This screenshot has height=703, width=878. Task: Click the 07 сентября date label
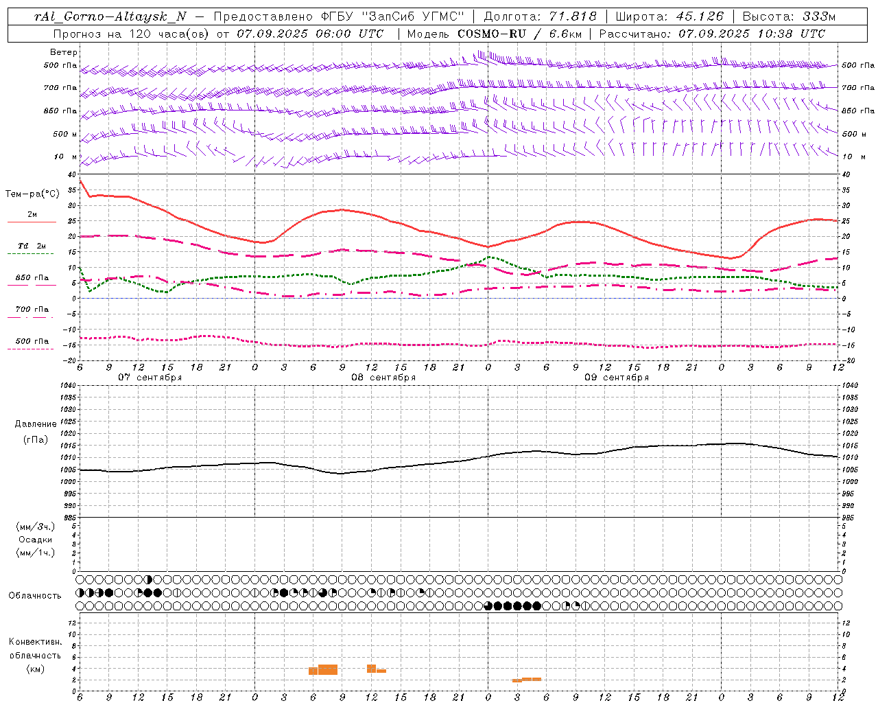(150, 378)
